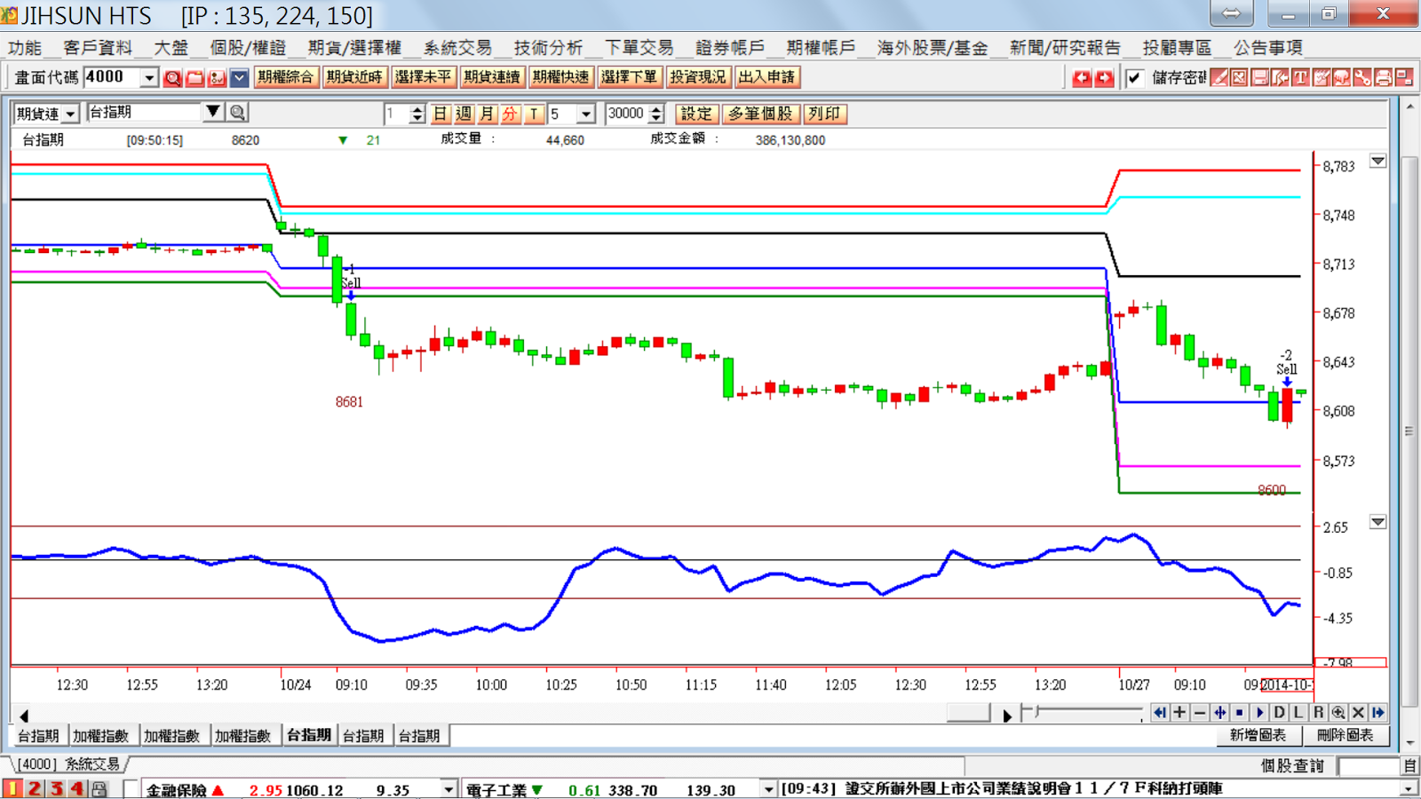Click the vertical scrollbar thumb on right
This screenshot has height=799, width=1421.
click(1409, 431)
